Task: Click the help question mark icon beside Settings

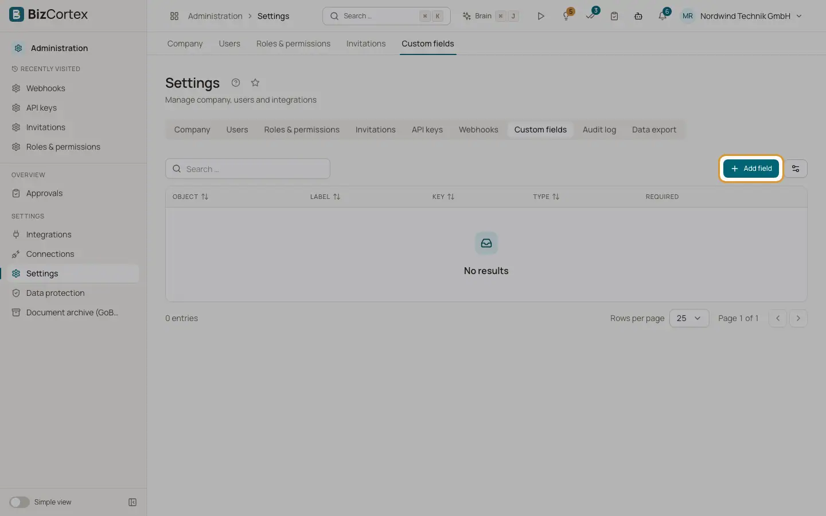Action: pos(236,83)
